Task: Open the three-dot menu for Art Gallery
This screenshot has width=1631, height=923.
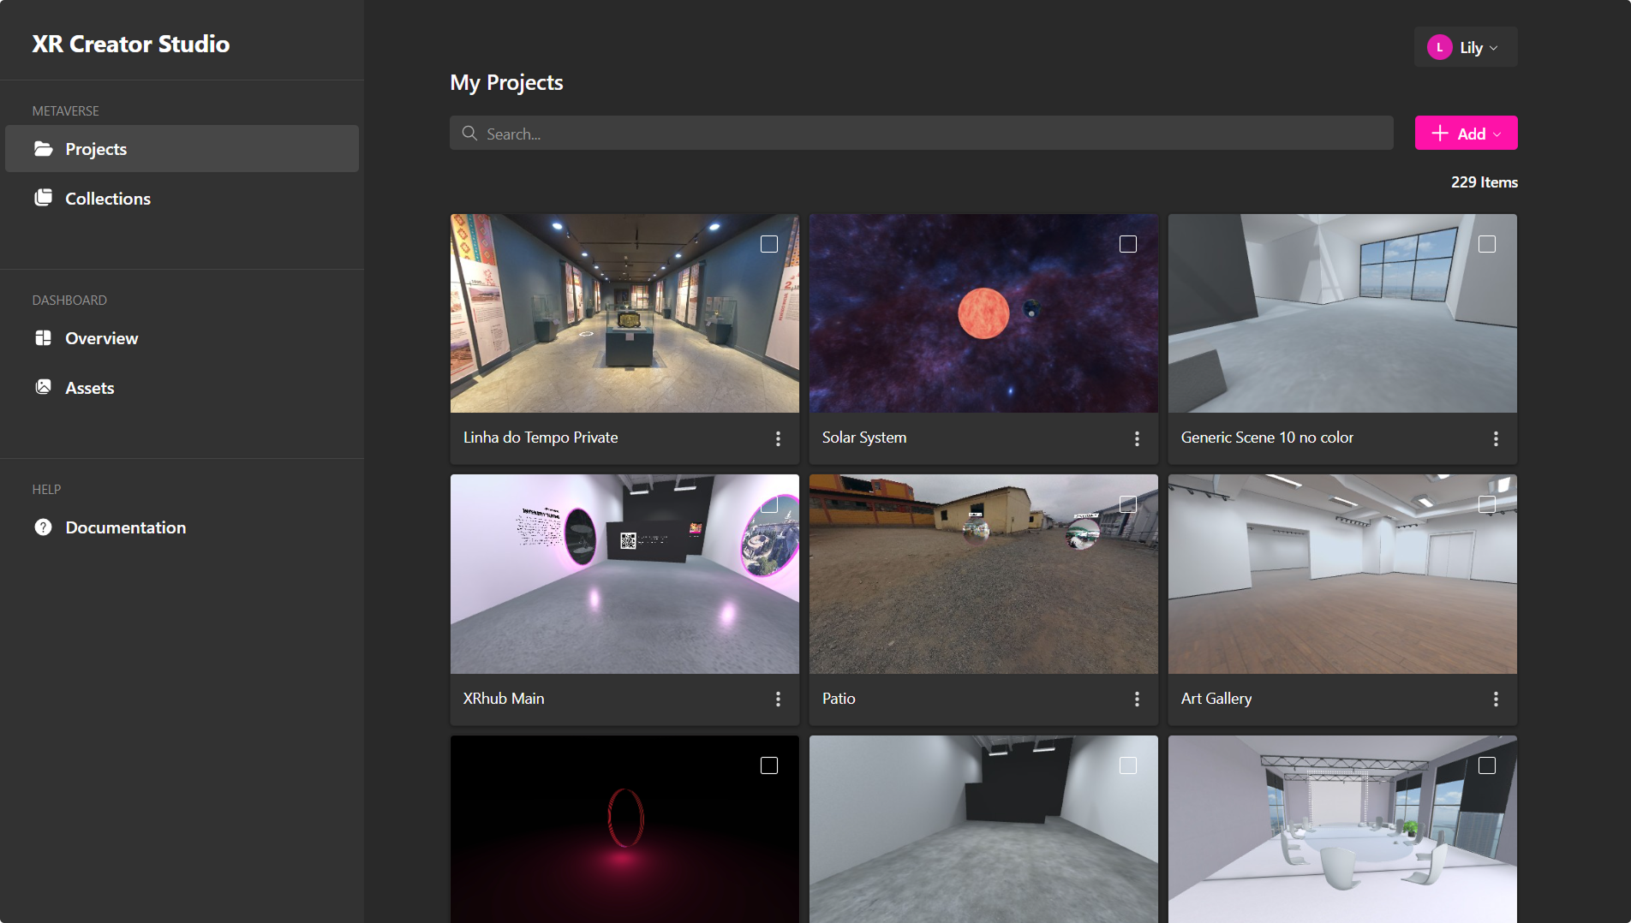Action: [x=1496, y=700]
